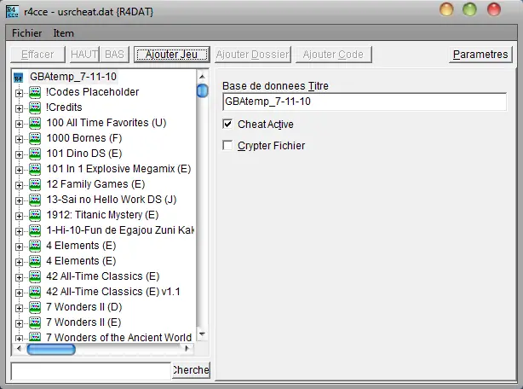Click the HAUT move-up button

tap(84, 55)
